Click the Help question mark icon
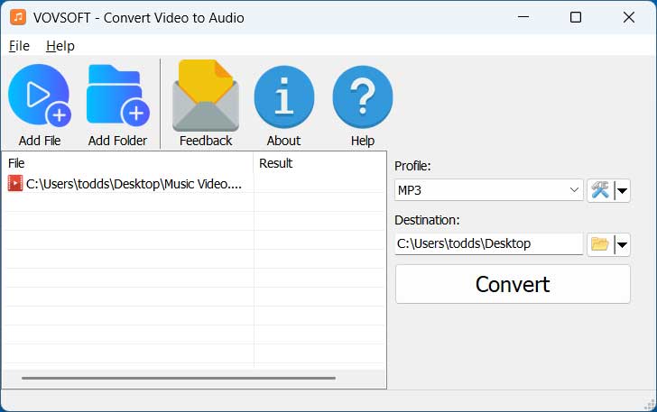Image resolution: width=657 pixels, height=412 pixels. coord(363,96)
